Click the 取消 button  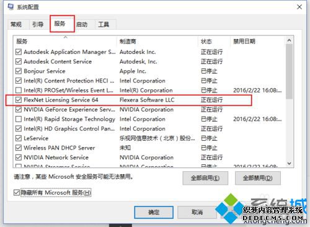197,212
